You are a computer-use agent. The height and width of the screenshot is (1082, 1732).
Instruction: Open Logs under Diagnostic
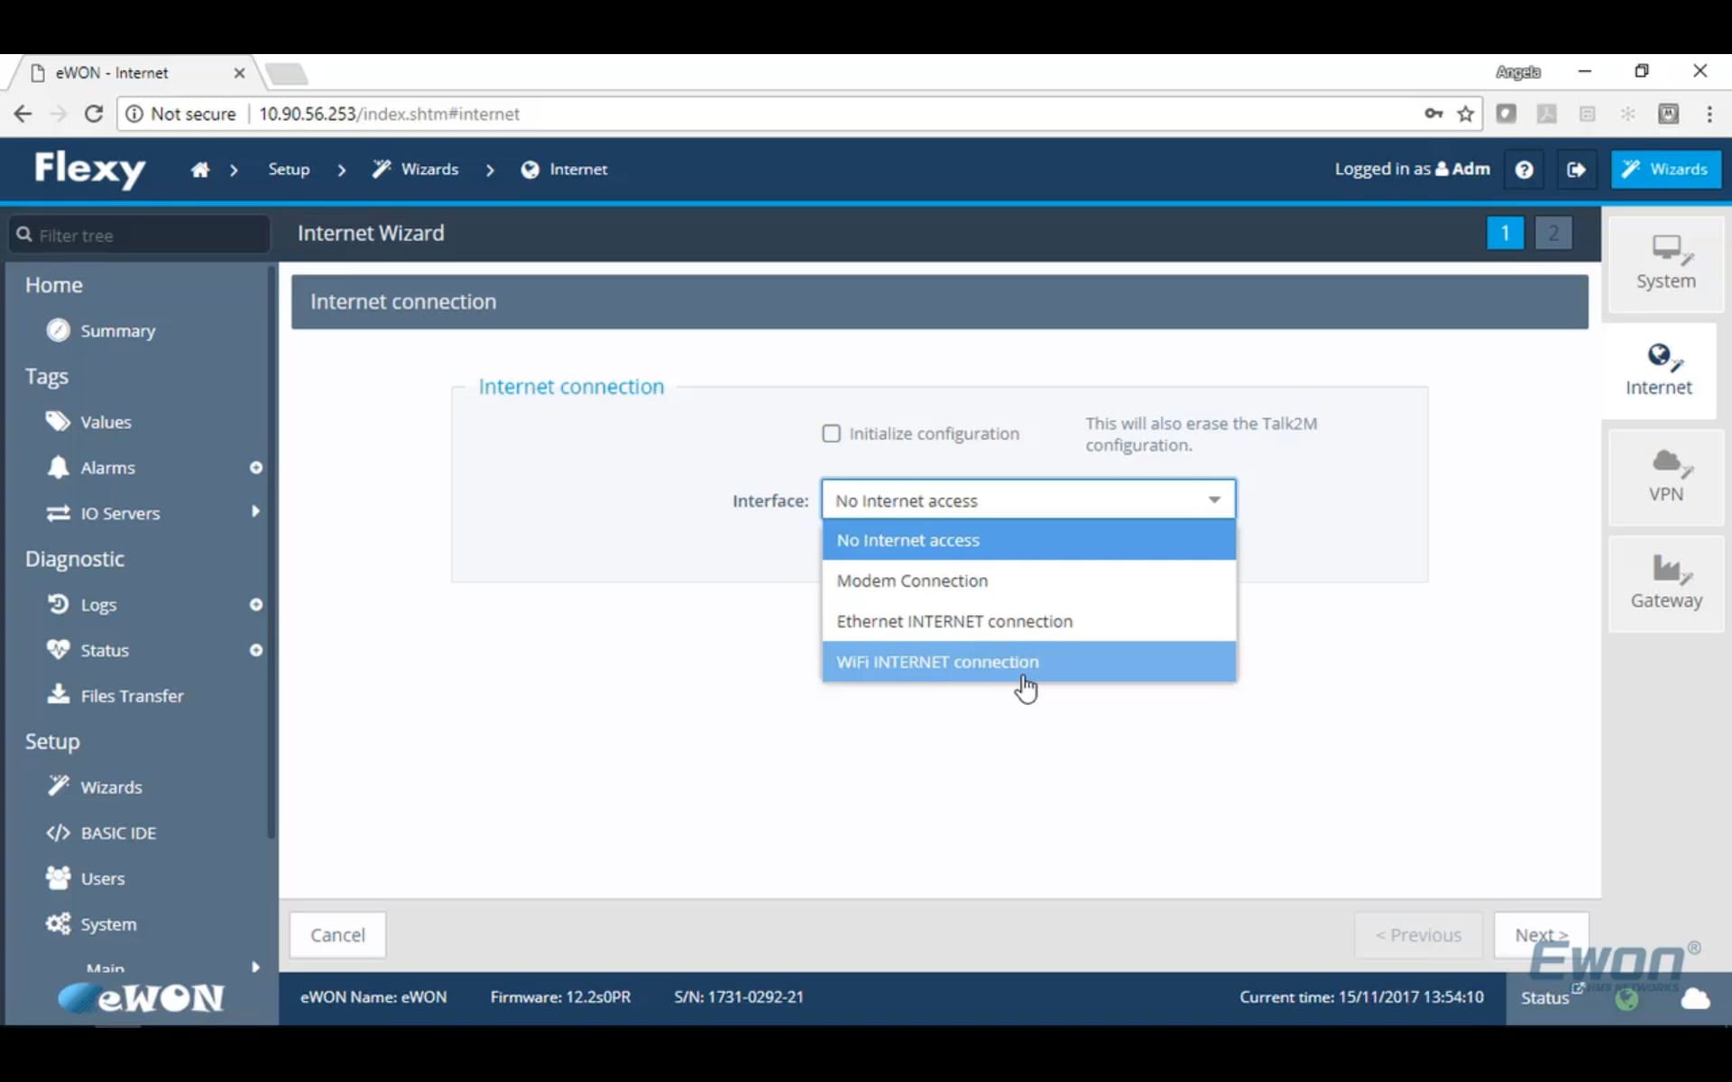click(x=98, y=605)
